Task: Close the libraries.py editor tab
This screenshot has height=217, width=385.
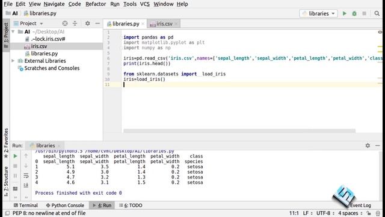Action: 143,24
